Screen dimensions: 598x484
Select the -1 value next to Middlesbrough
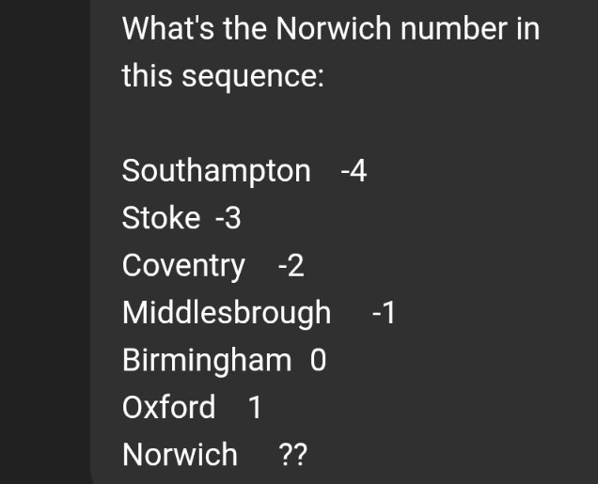[384, 313]
